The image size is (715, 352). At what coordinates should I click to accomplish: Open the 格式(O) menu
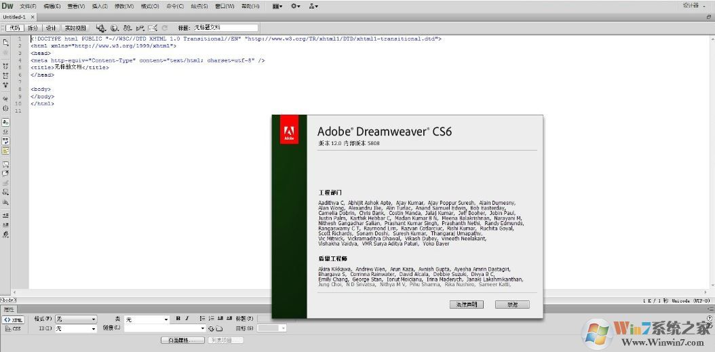pyautogui.click(x=150, y=6)
